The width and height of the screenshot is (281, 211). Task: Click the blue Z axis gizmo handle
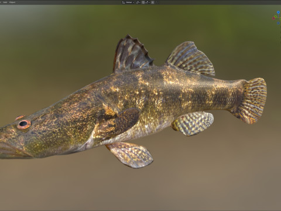click(278, 12)
